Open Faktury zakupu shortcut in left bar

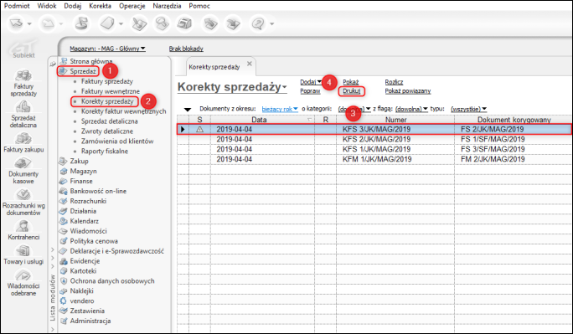(x=23, y=143)
